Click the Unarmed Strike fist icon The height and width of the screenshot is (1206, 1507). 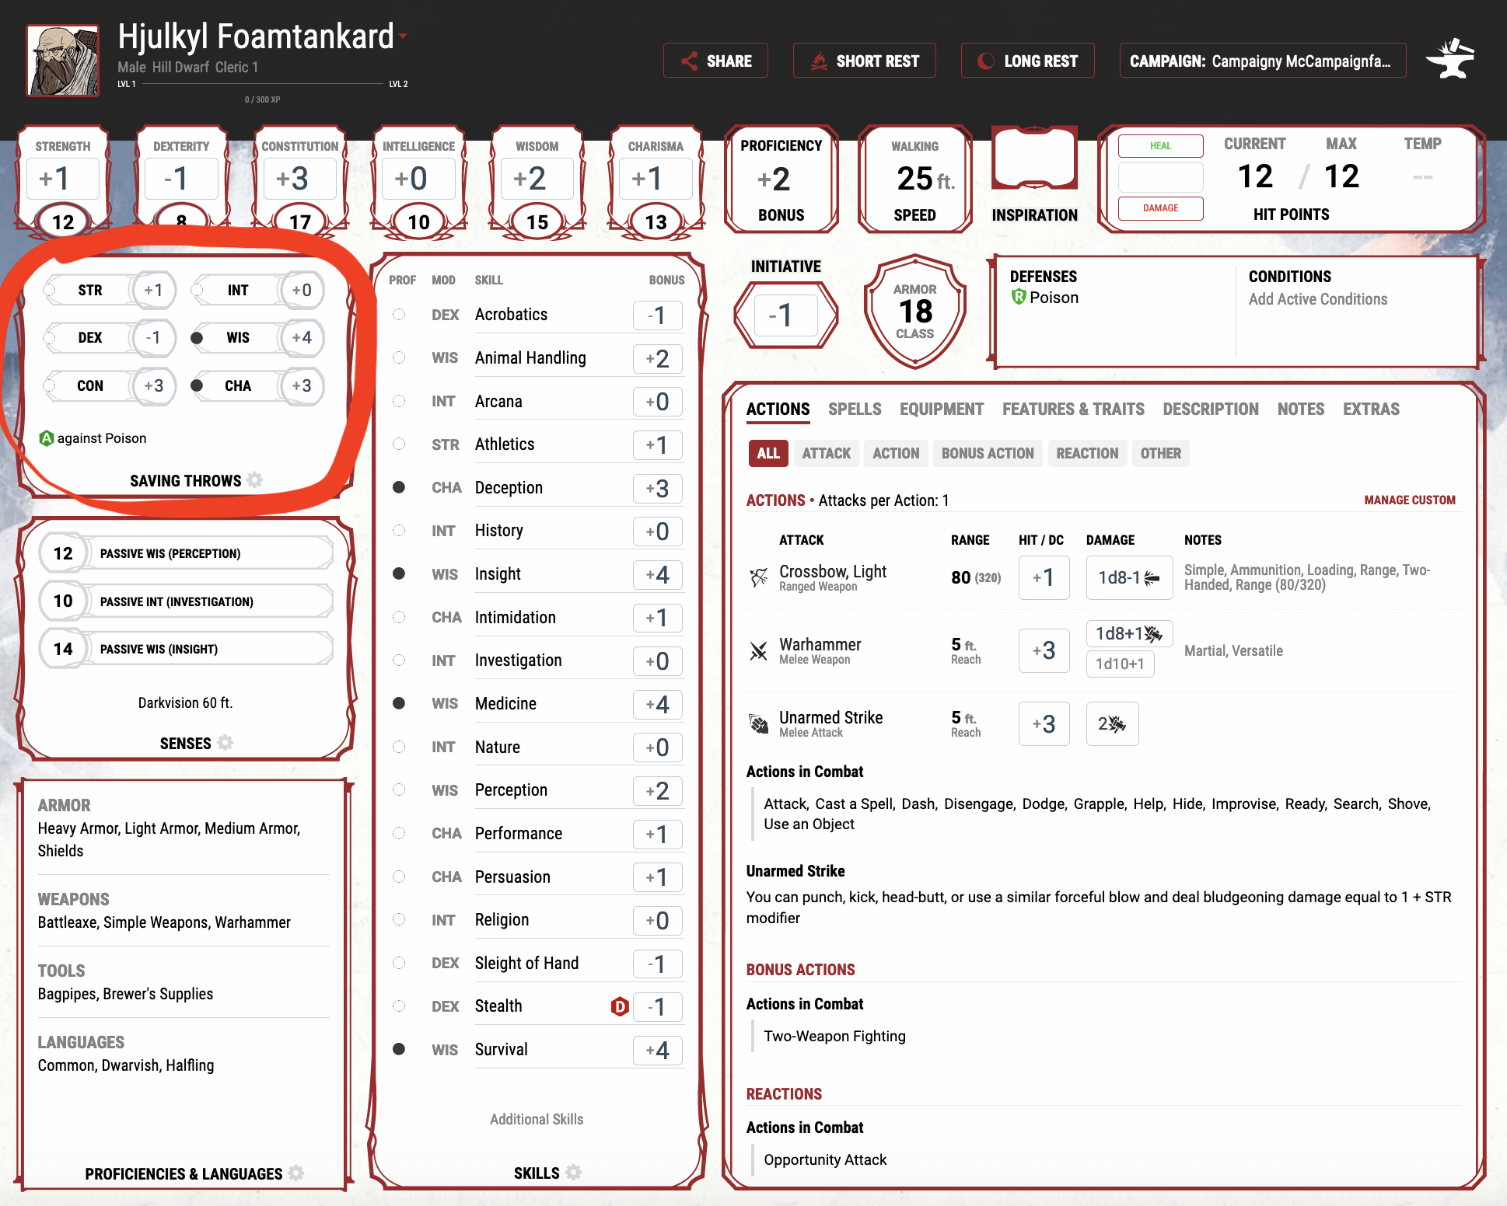758,724
